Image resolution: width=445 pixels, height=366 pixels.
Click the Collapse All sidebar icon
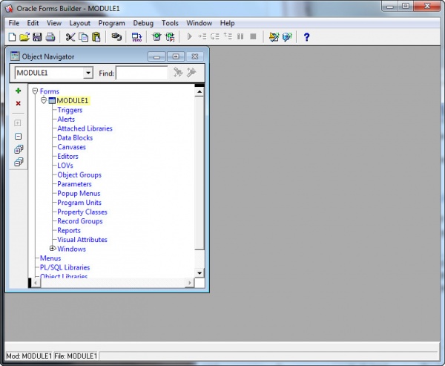click(x=19, y=162)
